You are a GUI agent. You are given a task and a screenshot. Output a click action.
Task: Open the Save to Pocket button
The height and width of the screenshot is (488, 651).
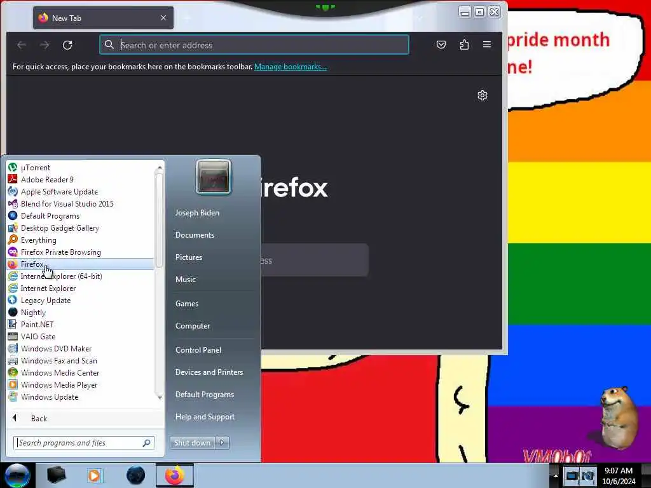point(441,44)
